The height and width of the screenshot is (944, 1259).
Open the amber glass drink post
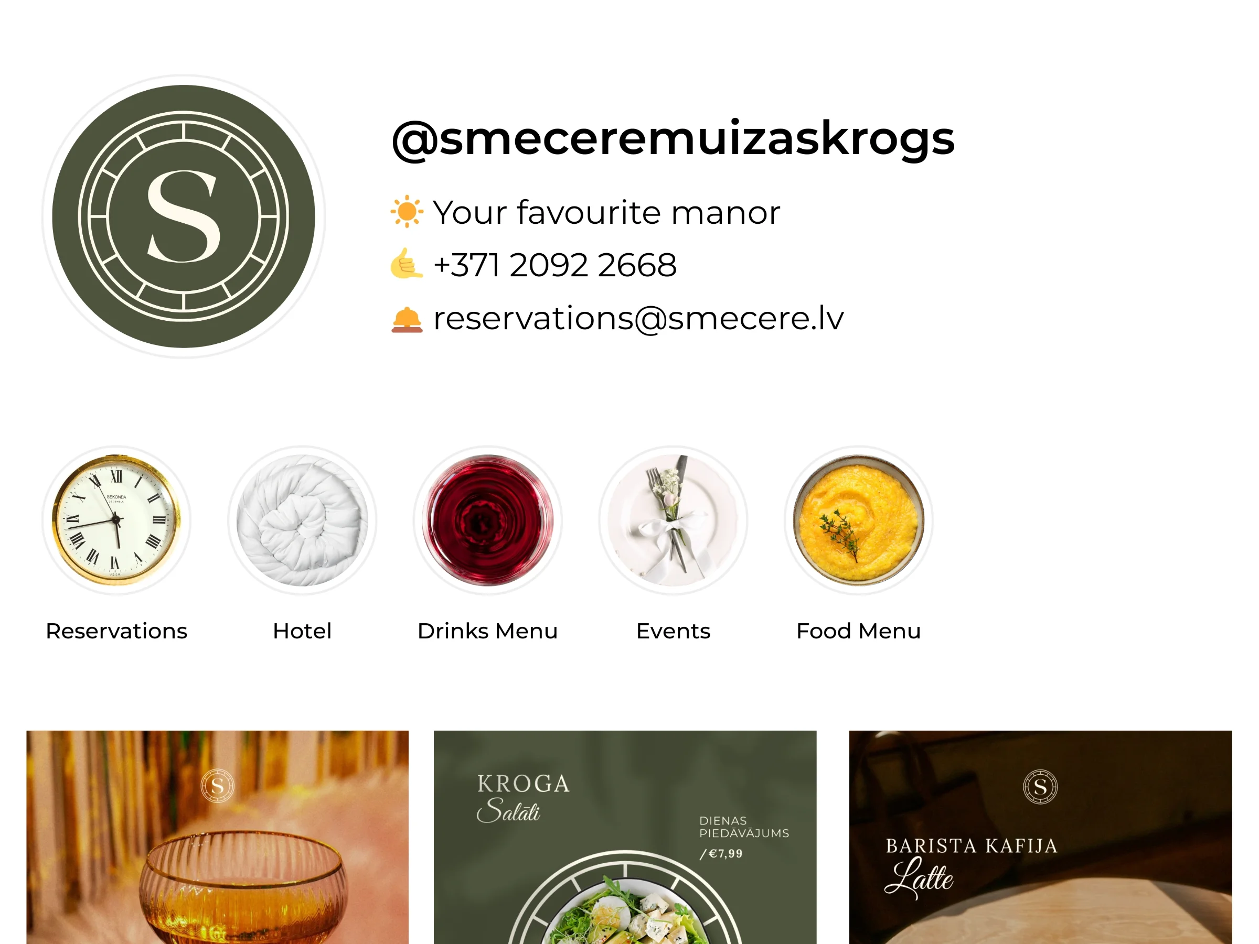tap(217, 837)
